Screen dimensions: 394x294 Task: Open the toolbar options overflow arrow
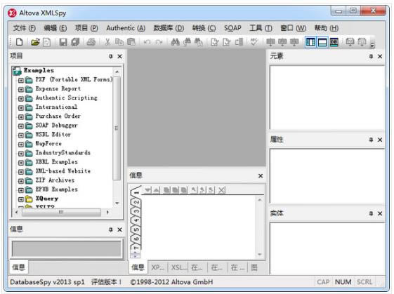pos(372,45)
